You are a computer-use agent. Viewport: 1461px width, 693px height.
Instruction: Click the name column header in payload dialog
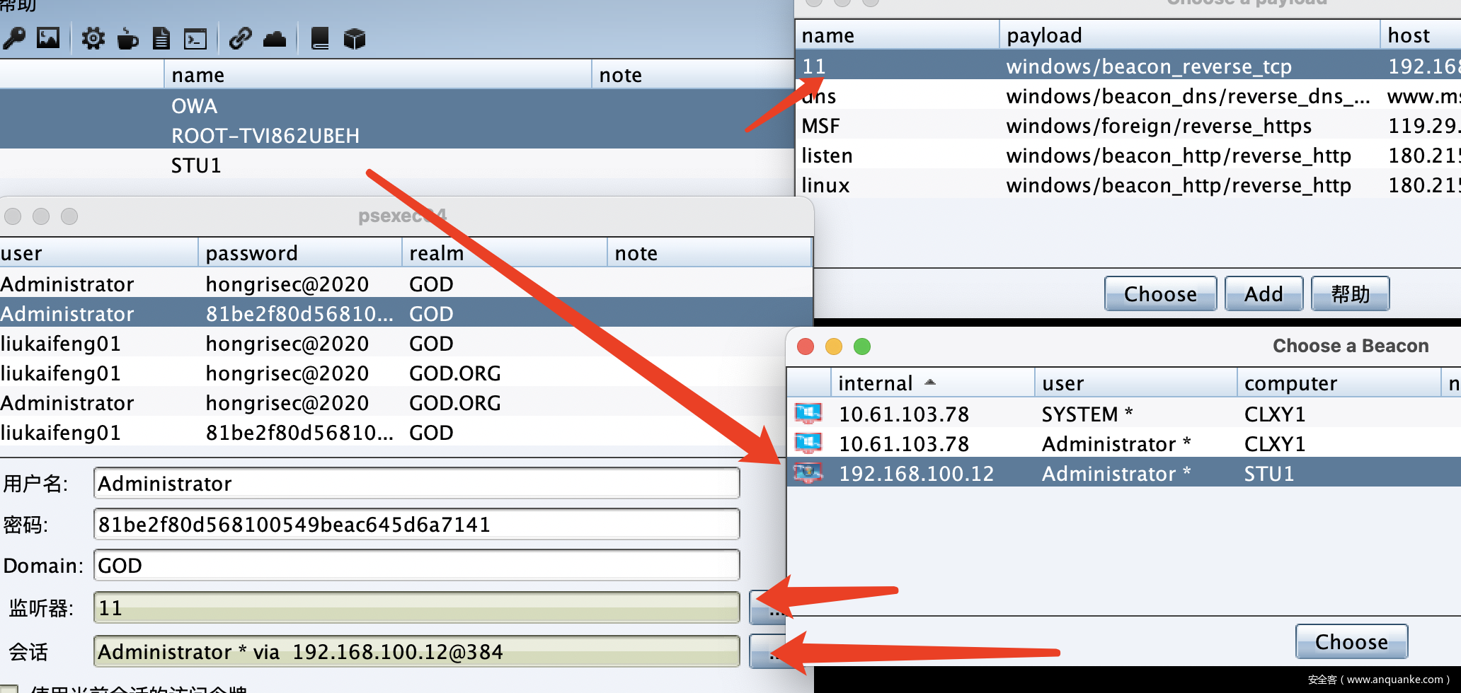tap(897, 35)
